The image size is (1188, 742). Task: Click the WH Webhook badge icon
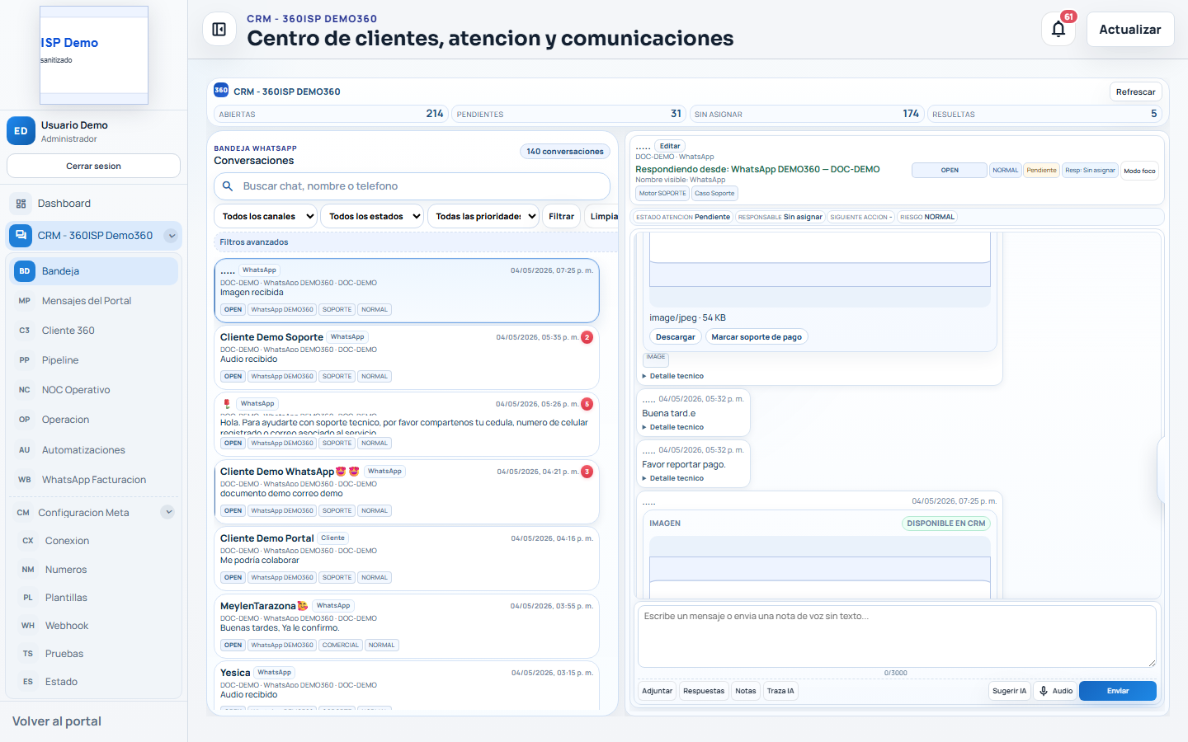[x=28, y=626]
